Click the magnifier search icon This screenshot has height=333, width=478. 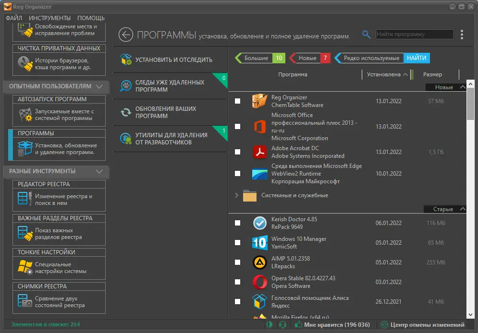click(366, 35)
